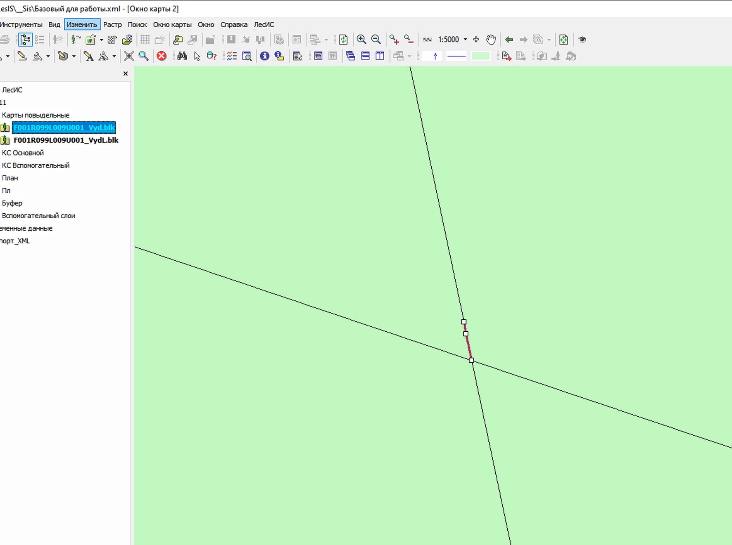
Task: Select the arrow pointer tool
Action: [197, 56]
